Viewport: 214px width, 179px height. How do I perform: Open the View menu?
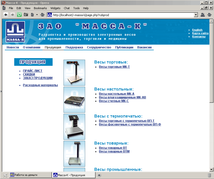pyautogui.click(x=27, y=8)
